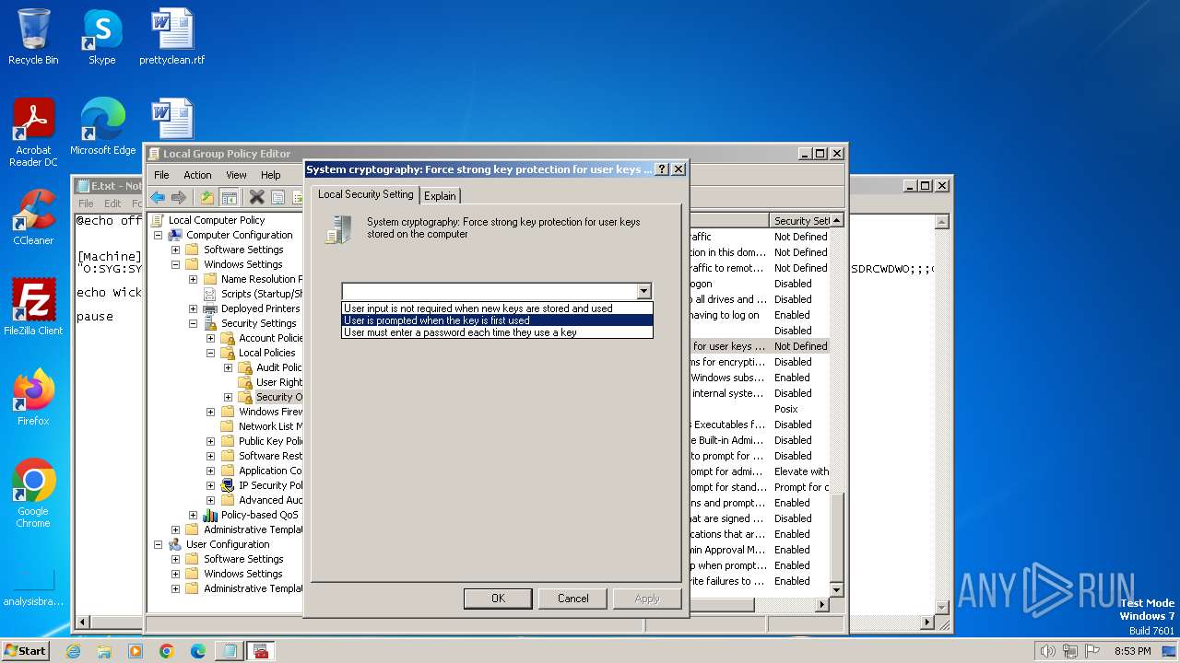Open Skype desktop shortcut
This screenshot has width=1180, height=663.
coord(101,37)
